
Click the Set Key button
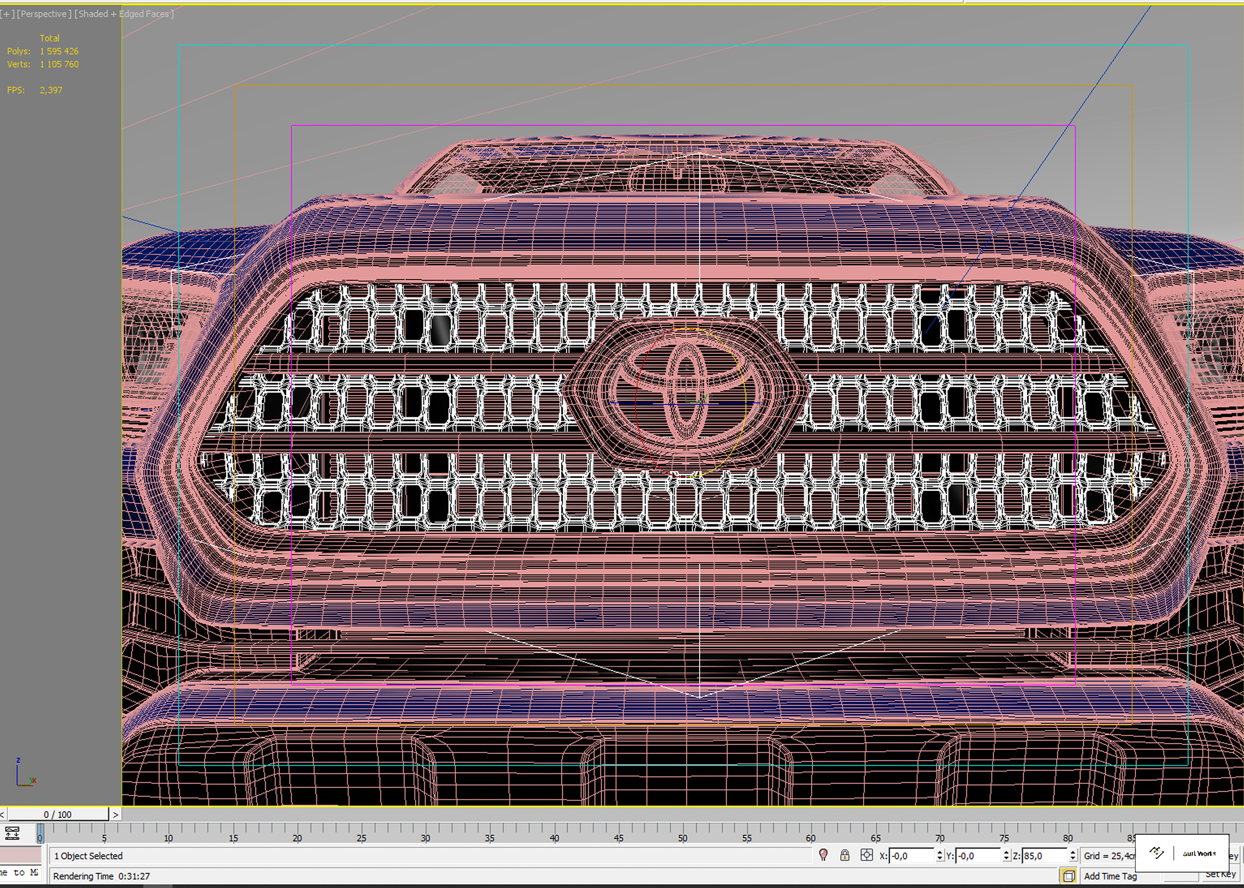pyautogui.click(x=1220, y=875)
